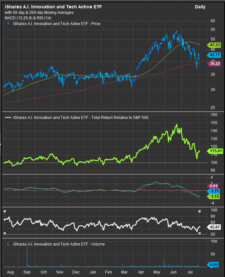The image size is (225, 277).
Task: Click the 'Apr' month label on the time axis
Action: 141,272
